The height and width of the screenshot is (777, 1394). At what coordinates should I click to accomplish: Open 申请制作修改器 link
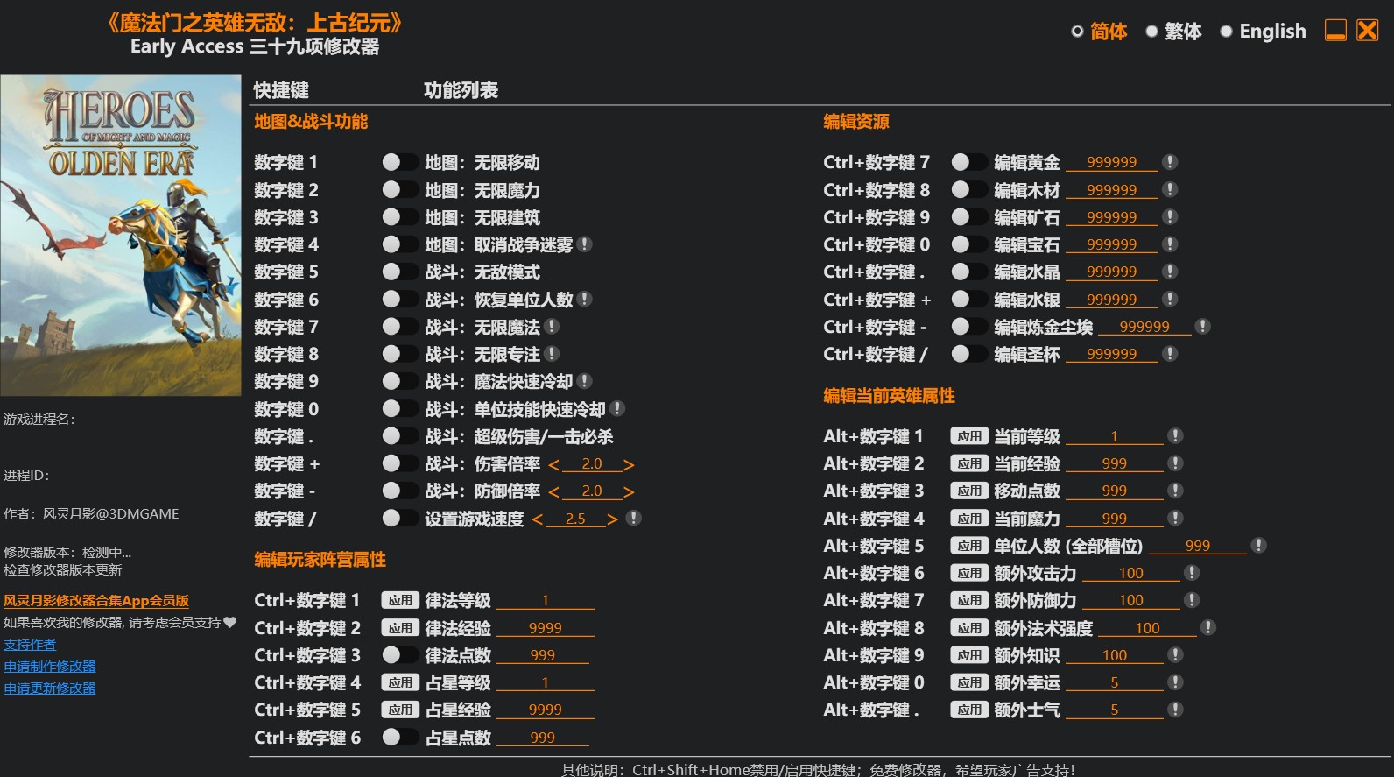coord(50,667)
